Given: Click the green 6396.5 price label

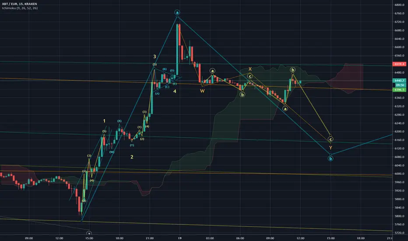Looking at the screenshot, I should (x=399, y=90).
